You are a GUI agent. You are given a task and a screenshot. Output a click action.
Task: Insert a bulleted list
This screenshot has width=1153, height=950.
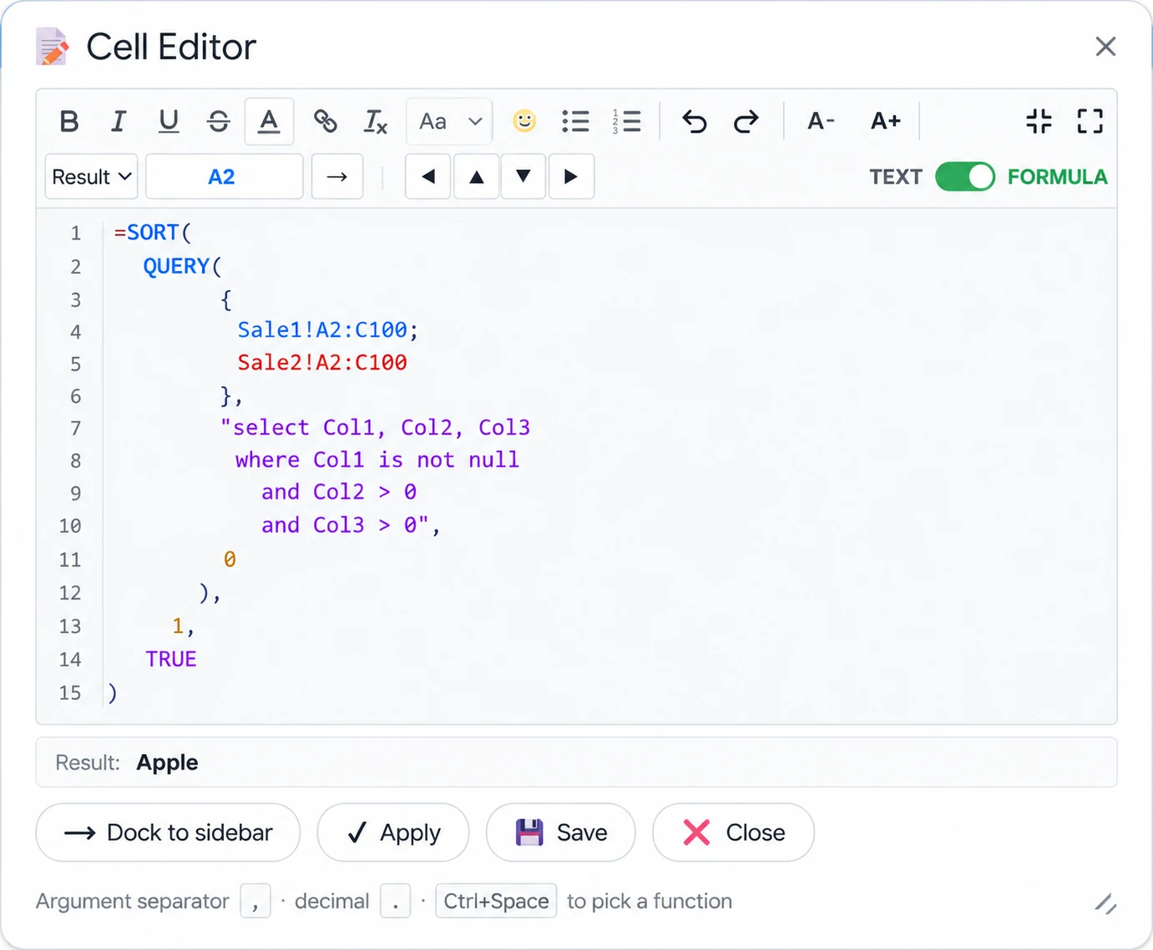coord(575,122)
